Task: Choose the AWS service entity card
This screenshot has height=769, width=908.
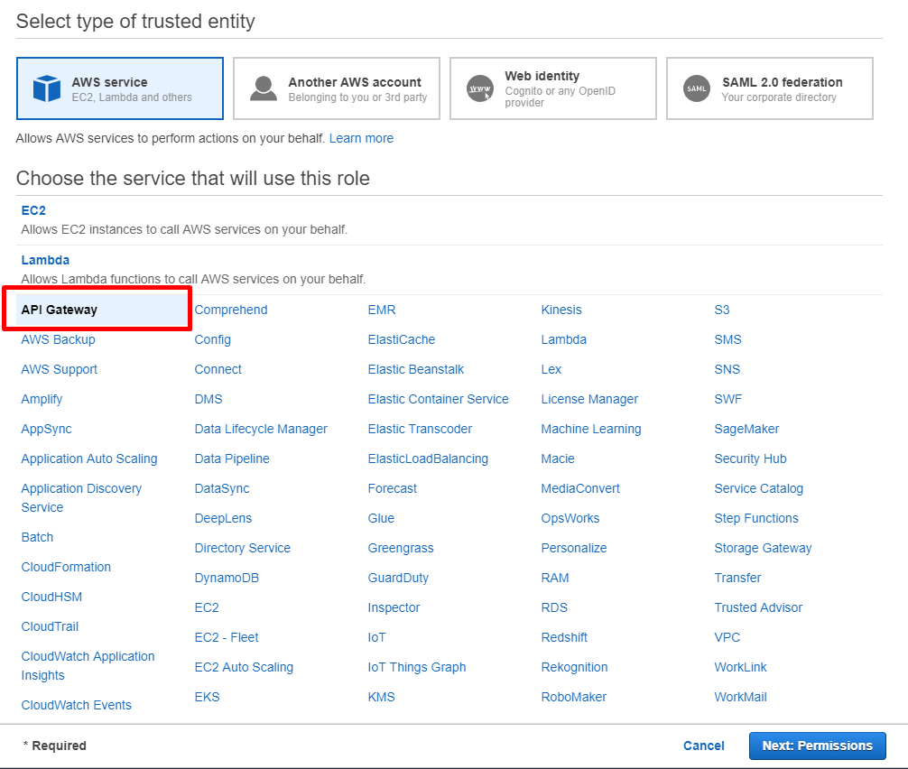Action: point(120,88)
